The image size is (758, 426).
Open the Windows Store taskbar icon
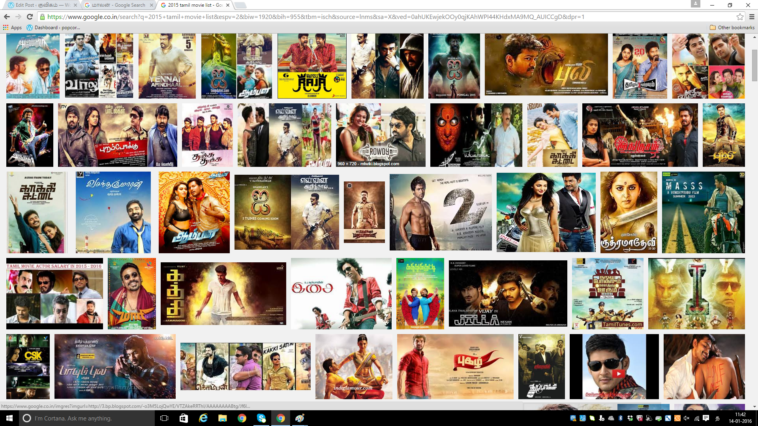pyautogui.click(x=184, y=418)
